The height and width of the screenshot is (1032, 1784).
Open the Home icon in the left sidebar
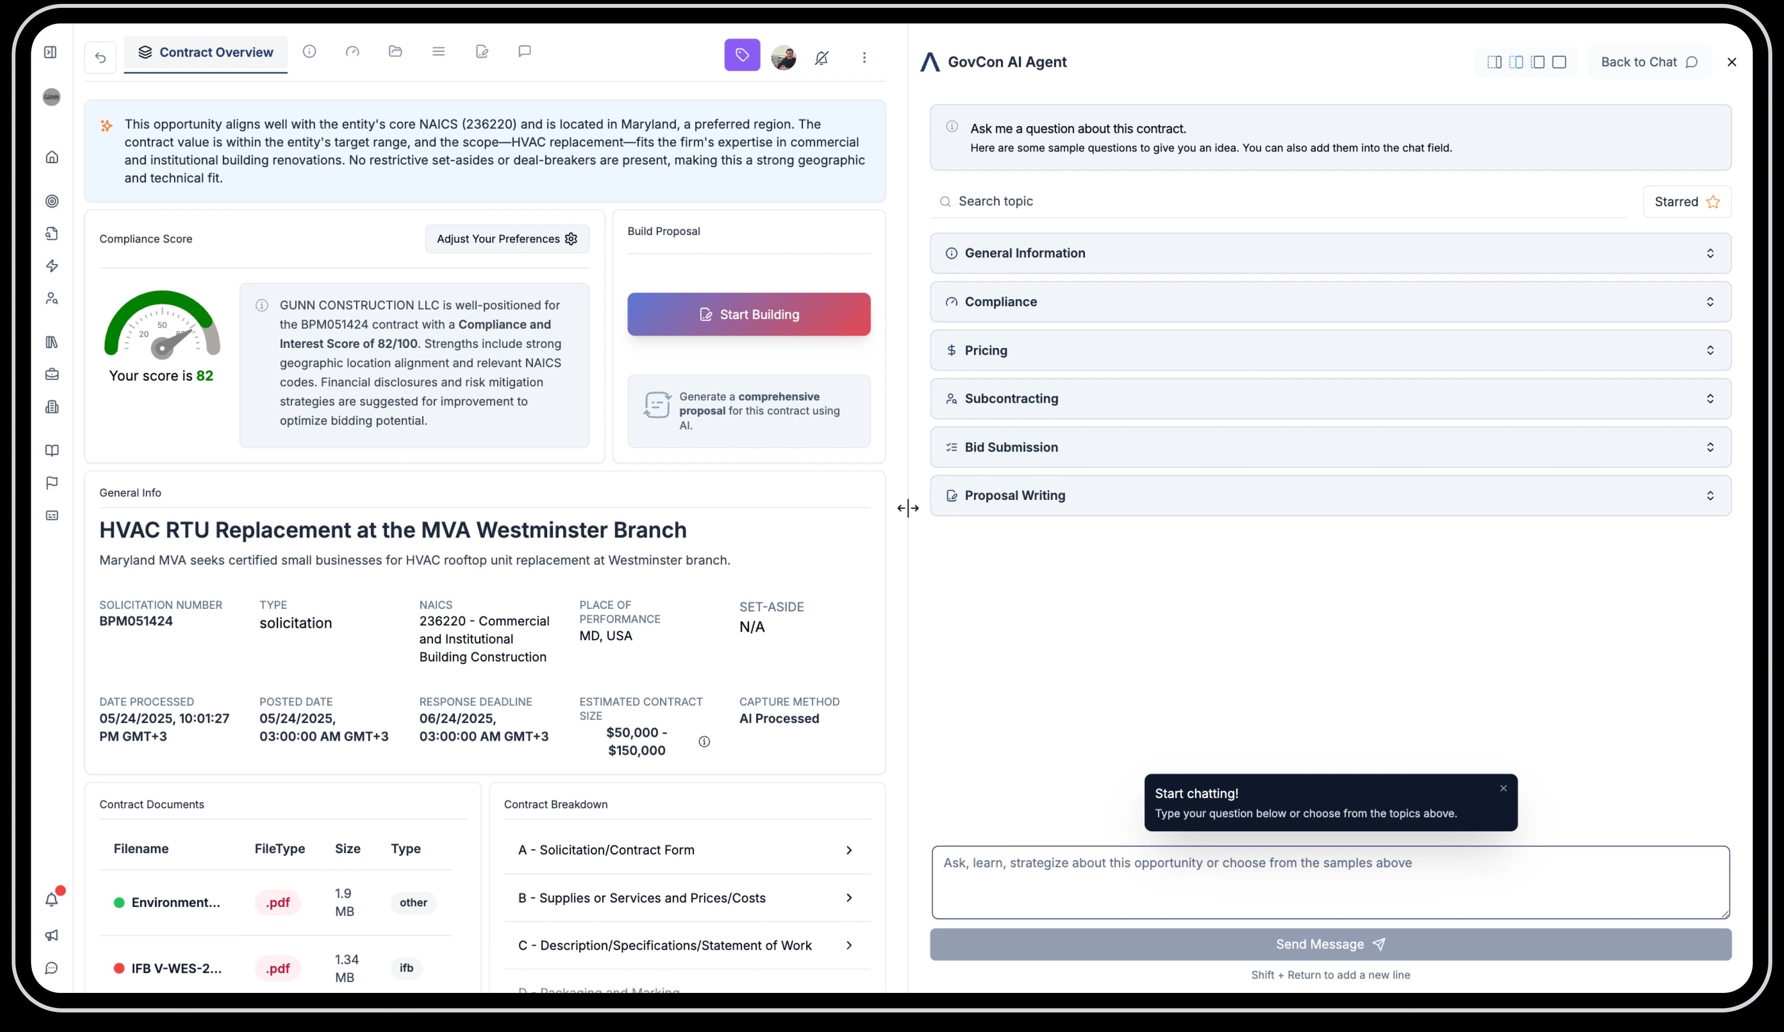52,156
